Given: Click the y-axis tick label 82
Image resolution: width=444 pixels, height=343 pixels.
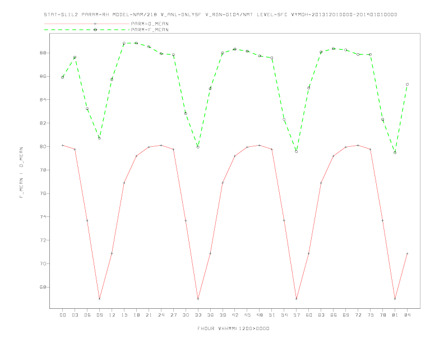Looking at the screenshot, I should [x=43, y=123].
